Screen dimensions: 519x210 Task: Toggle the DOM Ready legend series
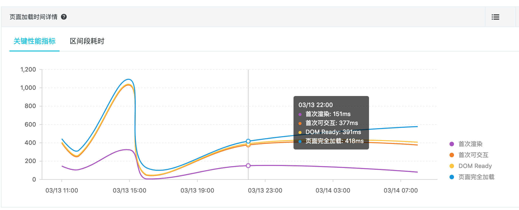[470, 166]
